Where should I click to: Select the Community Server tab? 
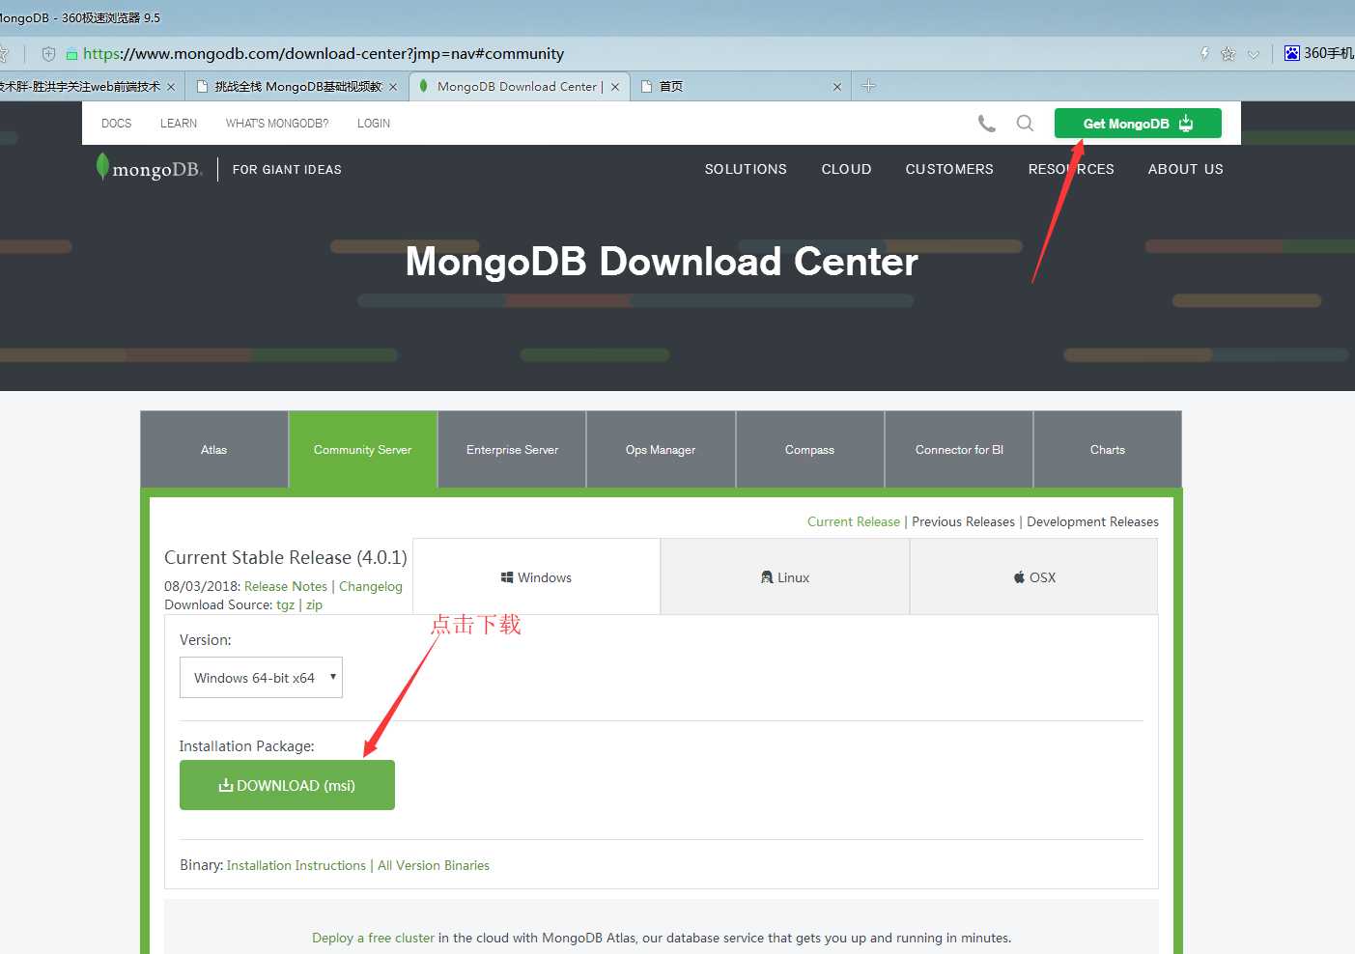363,450
